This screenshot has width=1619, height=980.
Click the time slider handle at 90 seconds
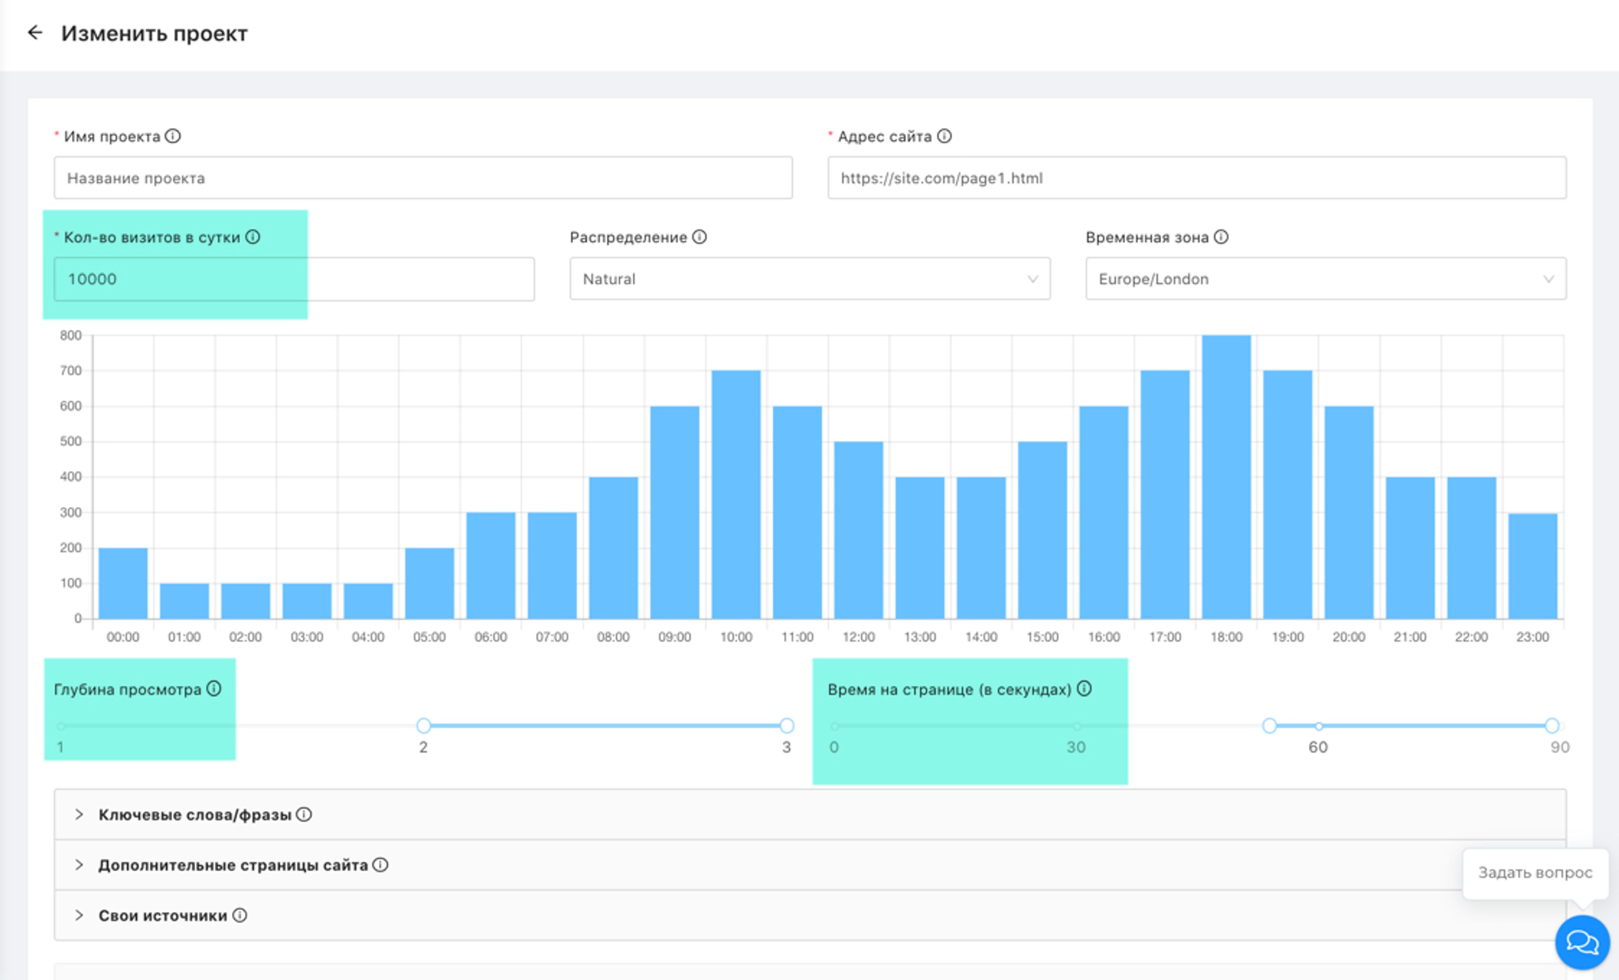coord(1552,726)
